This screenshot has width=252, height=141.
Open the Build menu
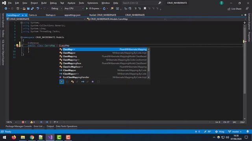click(44, 3)
